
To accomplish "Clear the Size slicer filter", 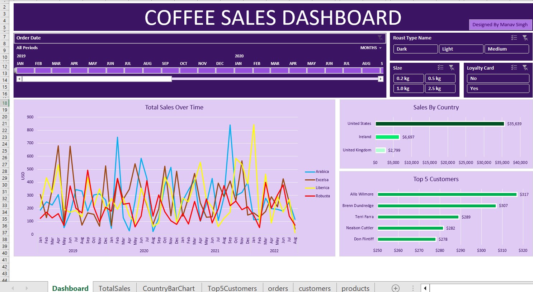I will coord(452,68).
